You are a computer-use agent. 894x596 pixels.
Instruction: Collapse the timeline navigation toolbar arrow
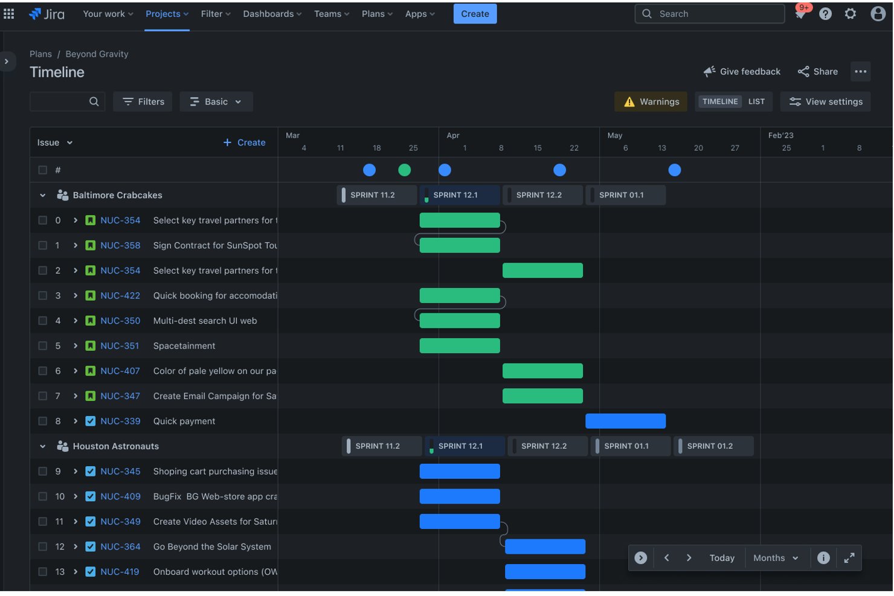(641, 558)
